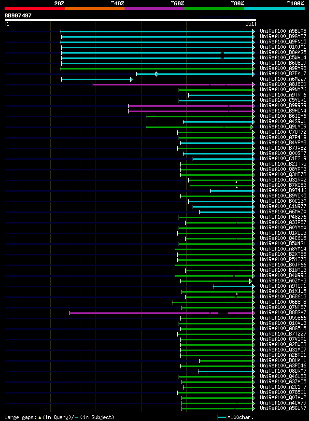Click the UniRef100_A5BUA8 label
Screen dimensions: 309x421
[283, 31]
